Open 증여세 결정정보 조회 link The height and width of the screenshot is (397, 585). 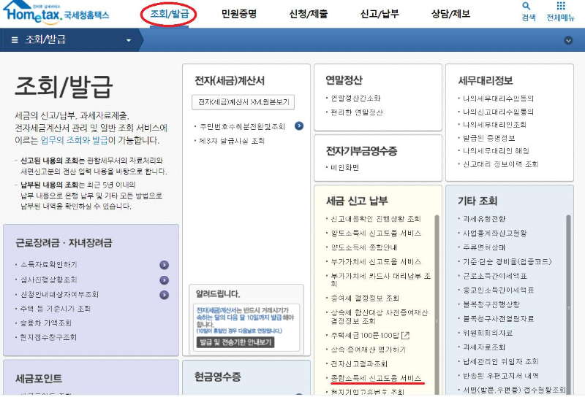[365, 298]
